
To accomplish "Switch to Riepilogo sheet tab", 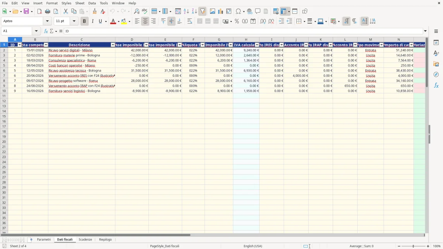I will click(x=105, y=239).
